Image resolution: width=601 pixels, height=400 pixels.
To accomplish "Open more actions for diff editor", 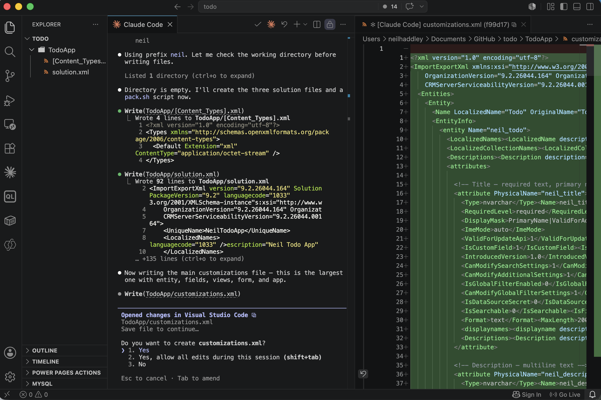I will point(590,24).
